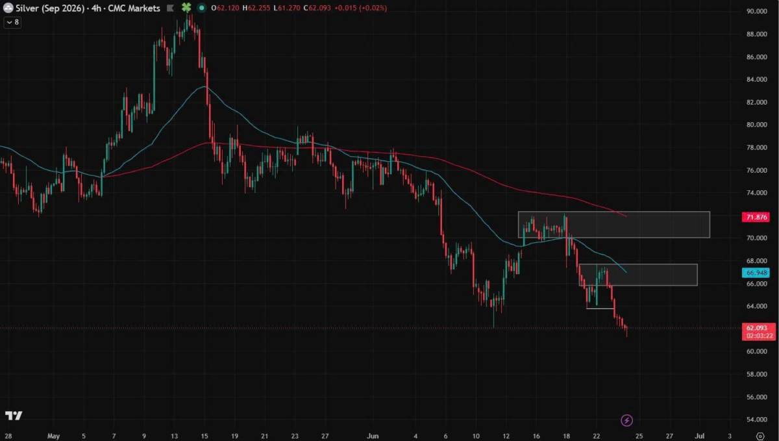Open chart settings gear in the axis corner
779x441 pixels.
tap(760, 435)
